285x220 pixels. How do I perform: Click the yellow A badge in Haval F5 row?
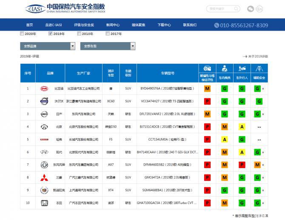(225, 140)
